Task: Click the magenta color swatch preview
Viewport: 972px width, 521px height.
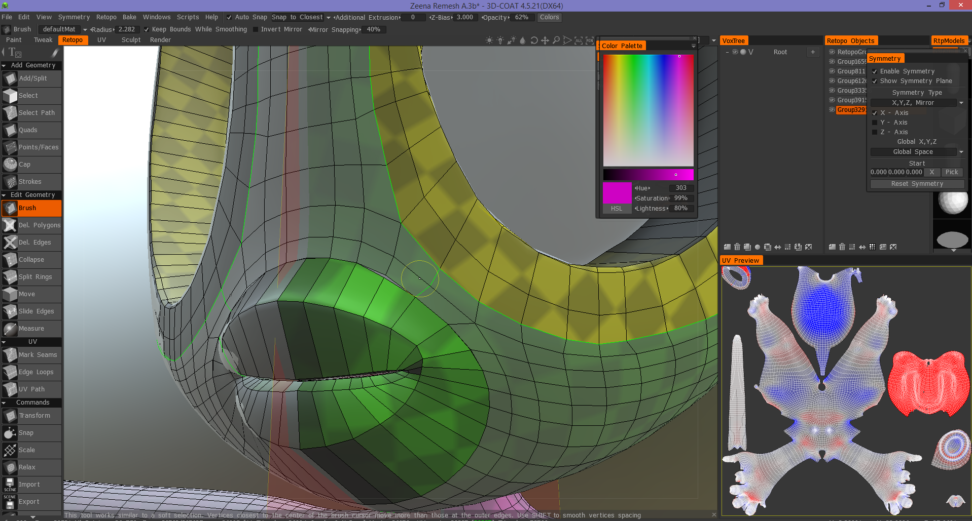Action: tap(617, 193)
